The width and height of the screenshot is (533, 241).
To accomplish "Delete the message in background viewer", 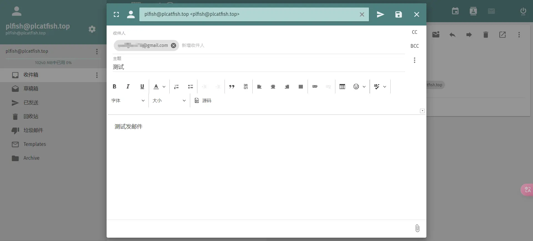I will tap(486, 35).
